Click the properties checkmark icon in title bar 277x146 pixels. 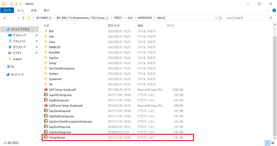11,4
